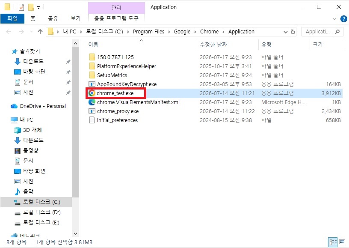The width and height of the screenshot is (349, 248).
Task: Go up one folder level arrow
Action: tap(40, 32)
